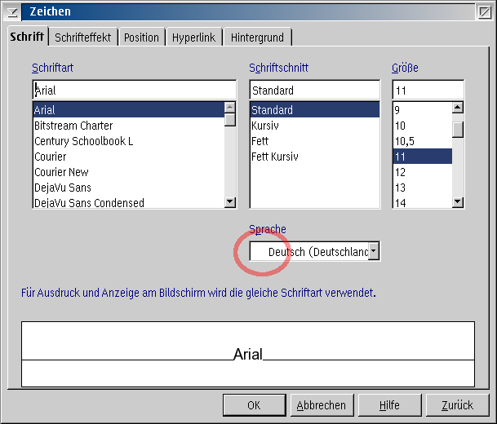The height and width of the screenshot is (424, 497).
Task: Click the Größe size input field
Action: pyautogui.click(x=428, y=90)
